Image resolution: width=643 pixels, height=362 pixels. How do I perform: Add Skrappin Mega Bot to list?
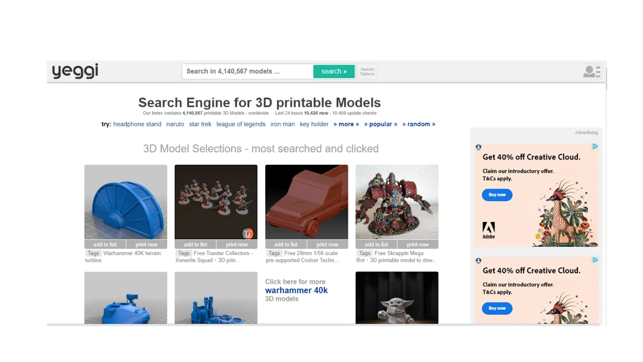[376, 244]
